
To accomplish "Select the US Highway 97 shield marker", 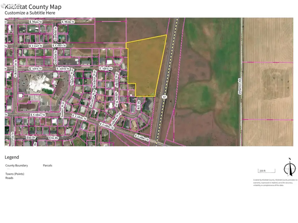I will click(x=164, y=97).
